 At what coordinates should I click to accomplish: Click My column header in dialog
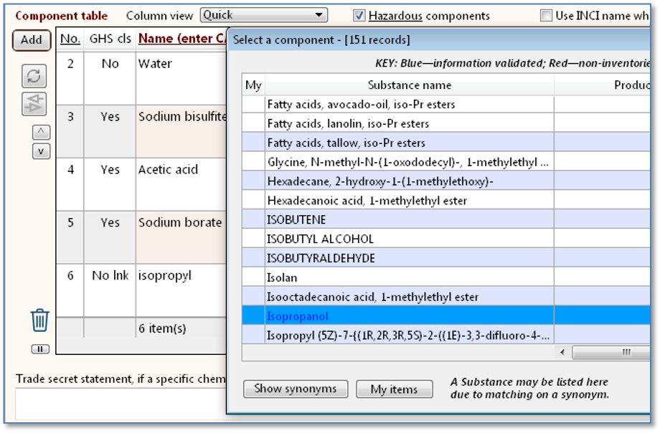253,85
